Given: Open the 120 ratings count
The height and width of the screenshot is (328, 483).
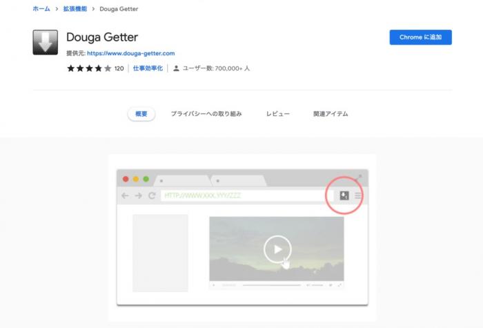Looking at the screenshot, I should [119, 68].
